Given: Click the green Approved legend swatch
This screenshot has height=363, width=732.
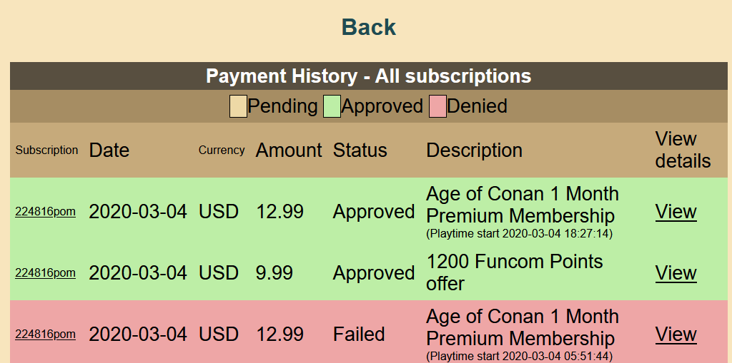Looking at the screenshot, I should pyautogui.click(x=332, y=106).
